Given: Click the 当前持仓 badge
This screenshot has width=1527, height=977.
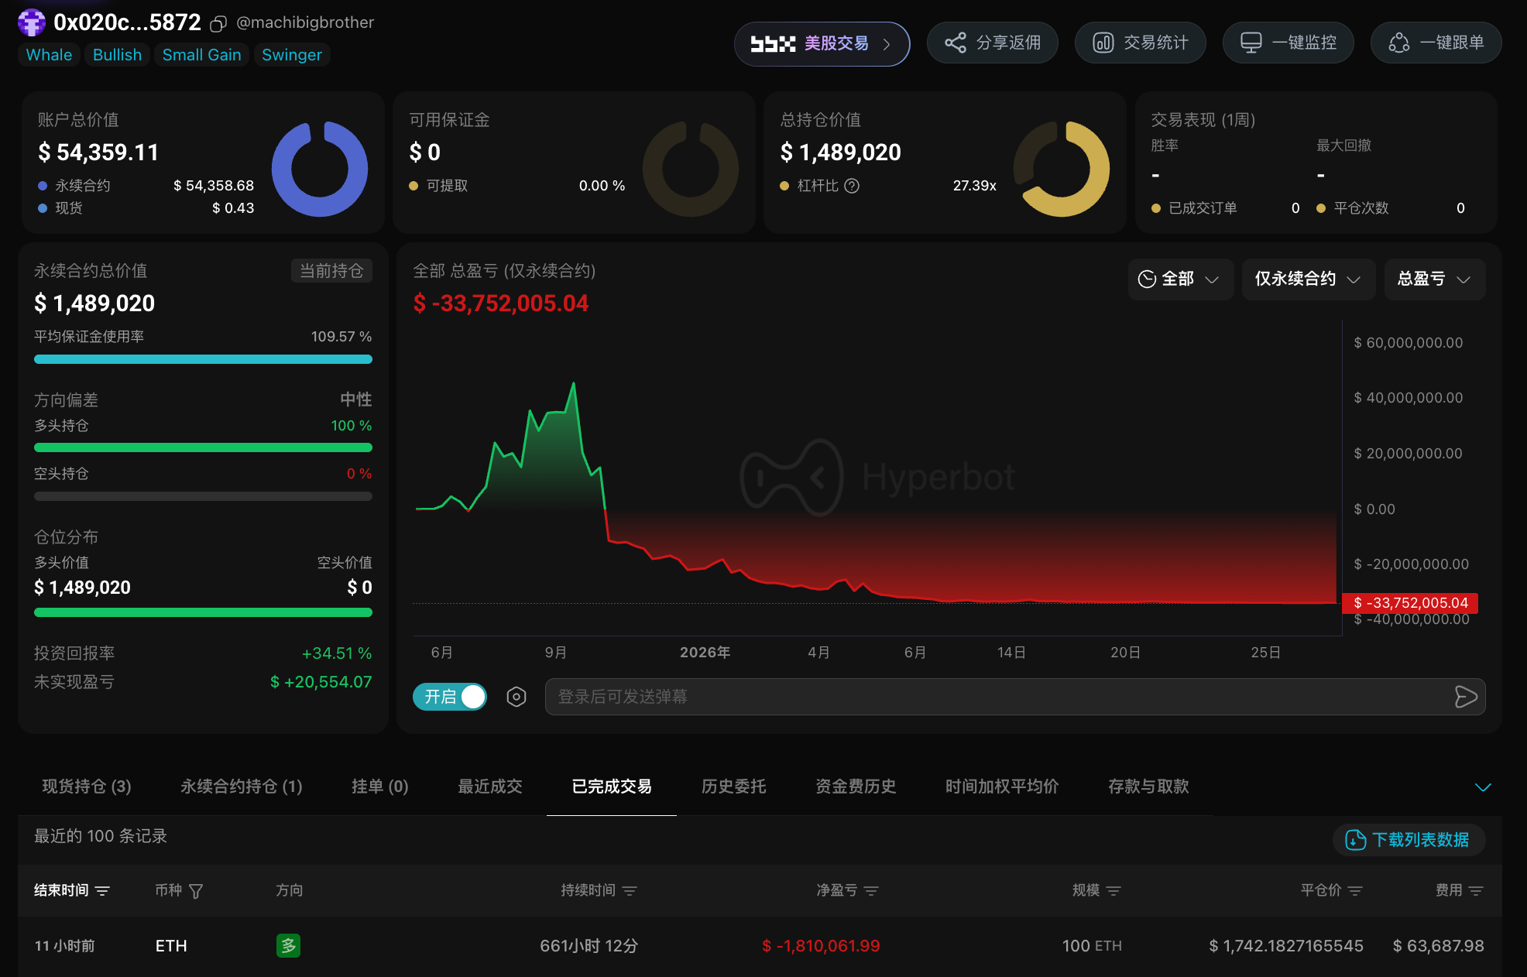Looking at the screenshot, I should point(331,271).
